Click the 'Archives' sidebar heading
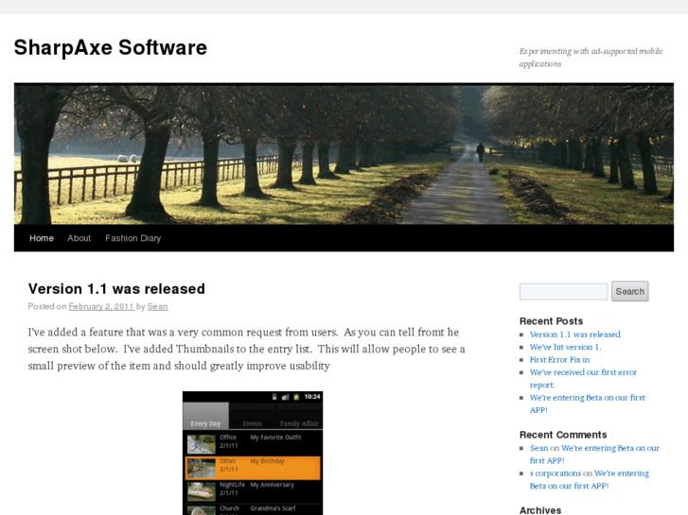 540,510
